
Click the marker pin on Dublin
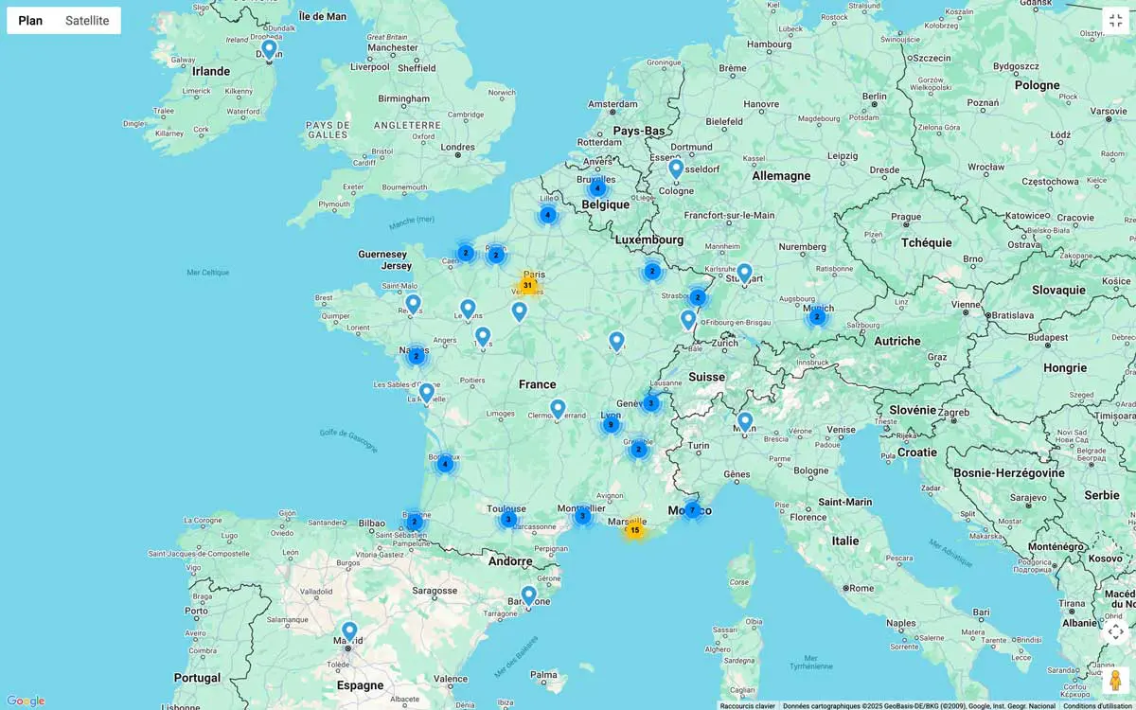click(x=269, y=48)
